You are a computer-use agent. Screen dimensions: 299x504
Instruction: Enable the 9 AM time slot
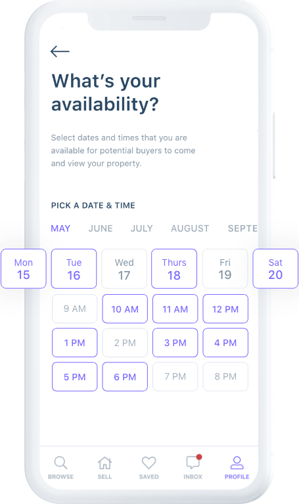tap(74, 309)
